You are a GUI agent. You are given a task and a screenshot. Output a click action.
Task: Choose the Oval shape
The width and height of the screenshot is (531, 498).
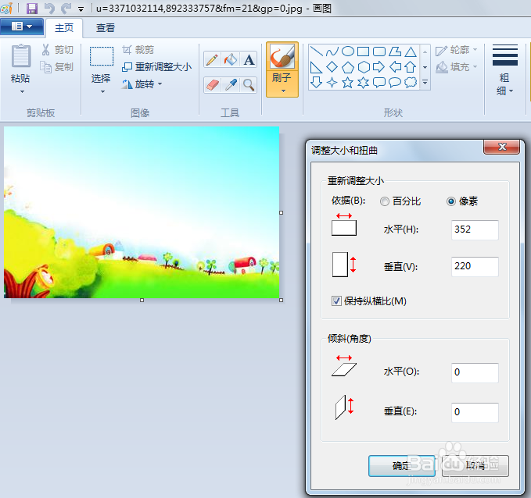pyautogui.click(x=348, y=52)
